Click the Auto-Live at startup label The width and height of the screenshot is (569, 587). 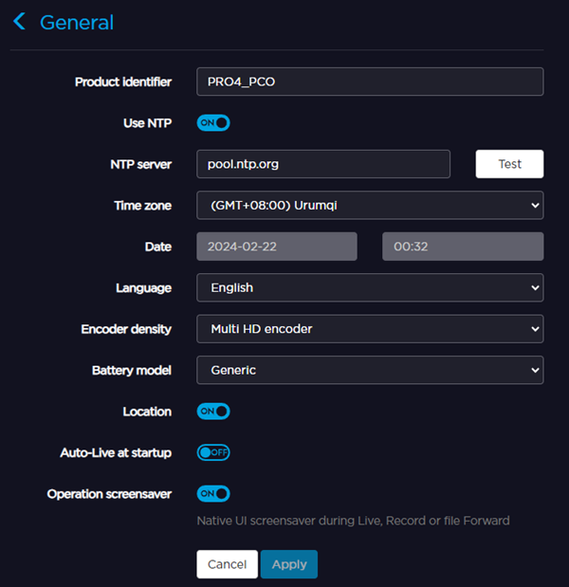coord(116,452)
